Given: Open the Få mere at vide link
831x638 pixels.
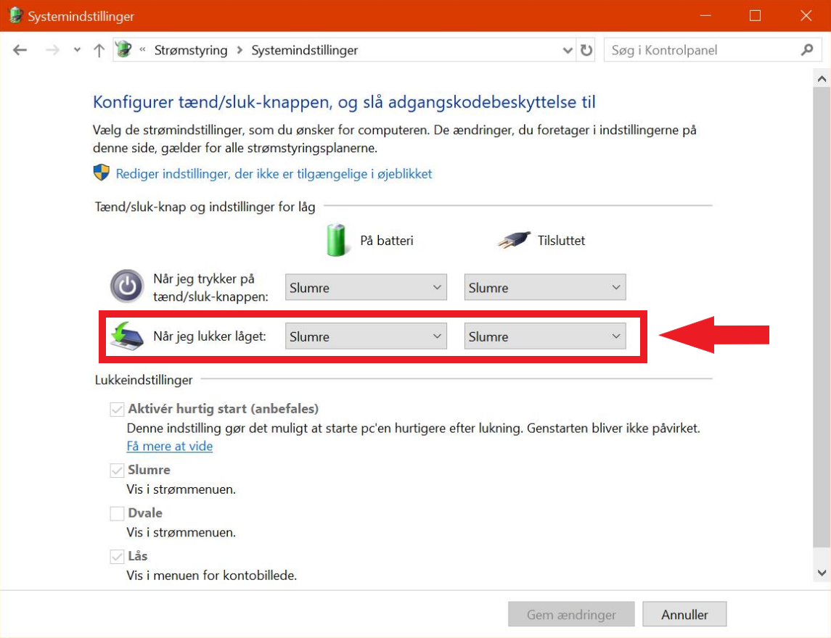Looking at the screenshot, I should tap(170, 447).
